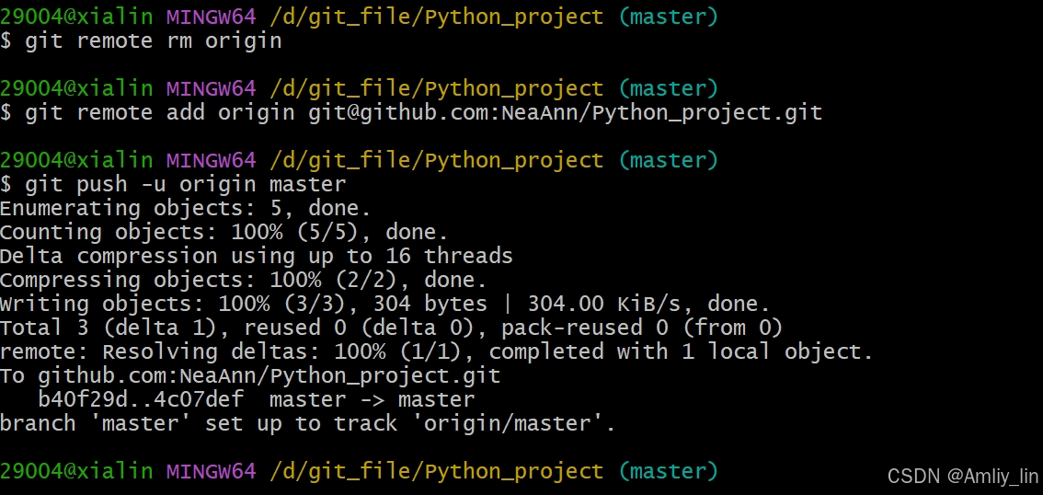Click the 'Writing objects: 100% (3/3)' line
Image resolution: width=1043 pixels, height=495 pixels.
click(x=385, y=304)
